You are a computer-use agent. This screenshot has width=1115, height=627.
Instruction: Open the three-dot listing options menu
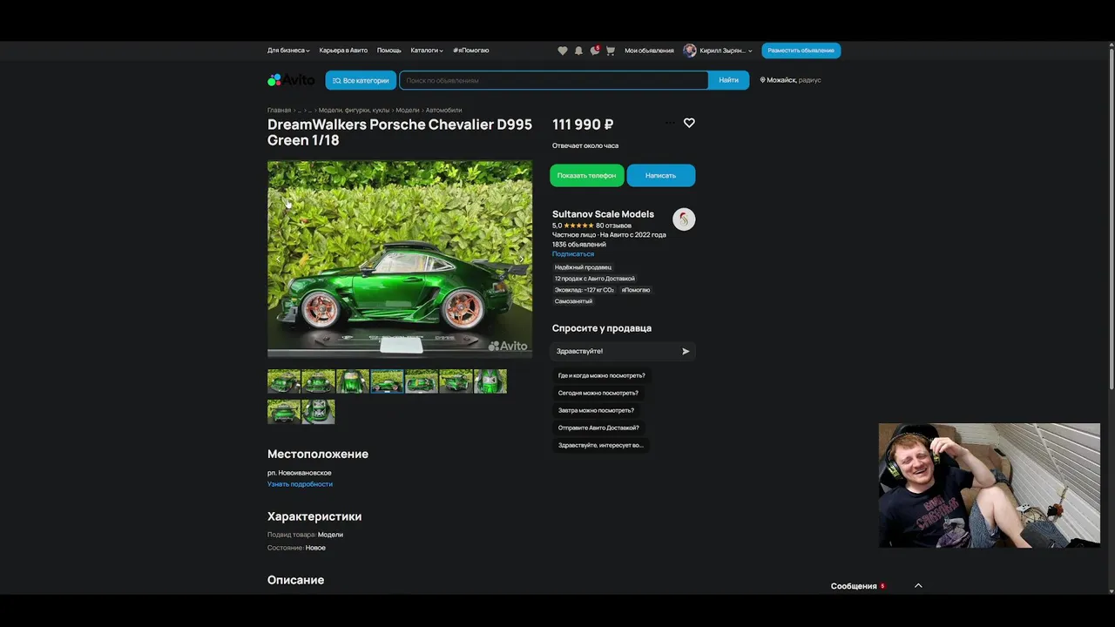point(670,123)
